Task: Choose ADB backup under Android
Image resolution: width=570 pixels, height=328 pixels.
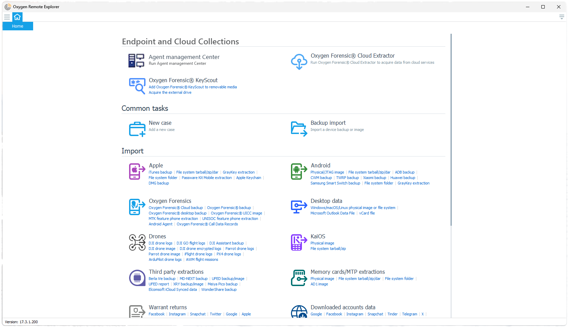Action: (404, 173)
